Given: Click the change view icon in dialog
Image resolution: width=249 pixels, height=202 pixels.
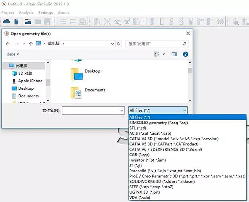Looking at the screenshot, I should [x=157, y=54].
